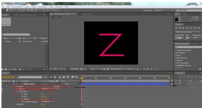Toggle Live Update button in timeline
This screenshot has height=108, width=202.
coord(51,77)
